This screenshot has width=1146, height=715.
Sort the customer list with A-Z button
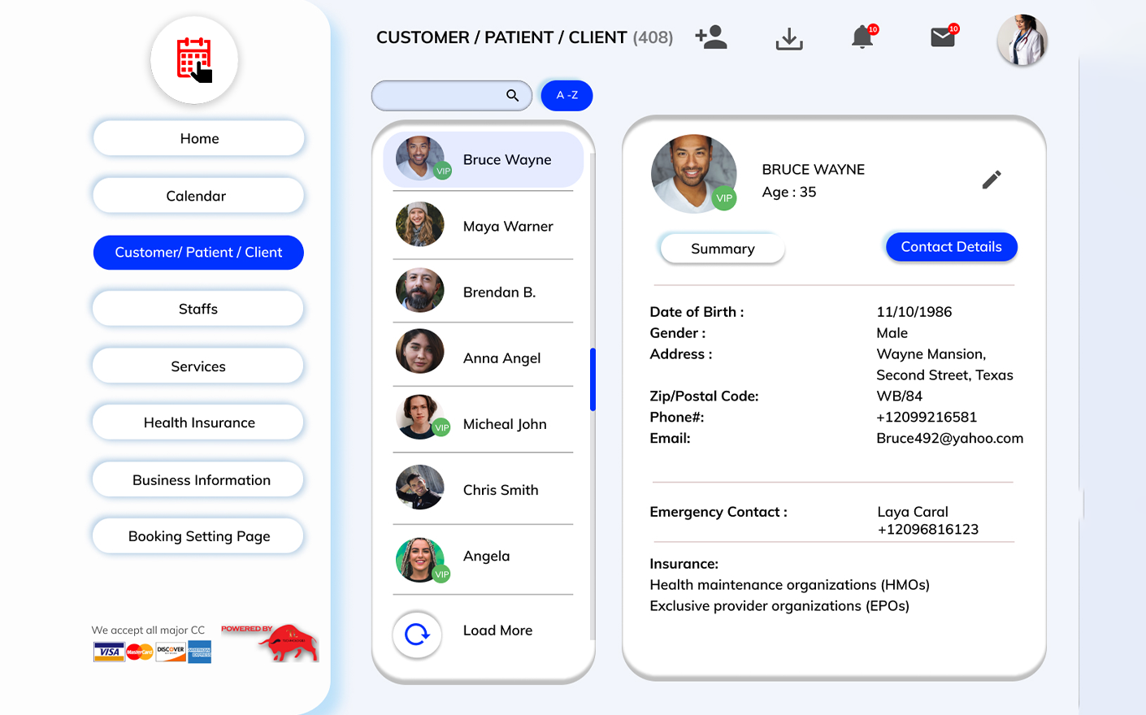click(566, 95)
